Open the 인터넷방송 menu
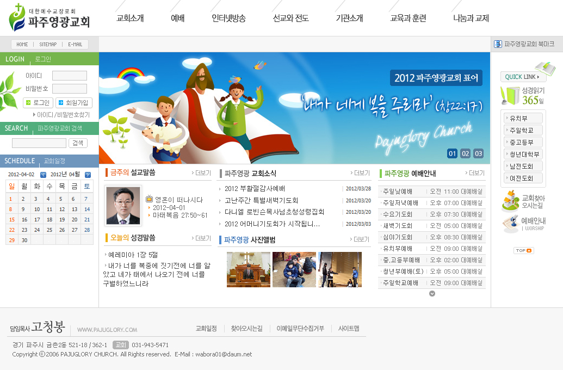The height and width of the screenshot is (370, 563). (x=228, y=18)
